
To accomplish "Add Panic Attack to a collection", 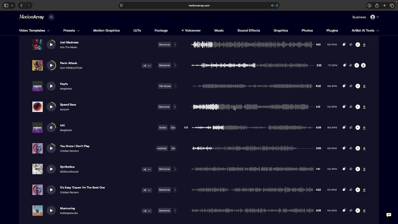I will 357,65.
